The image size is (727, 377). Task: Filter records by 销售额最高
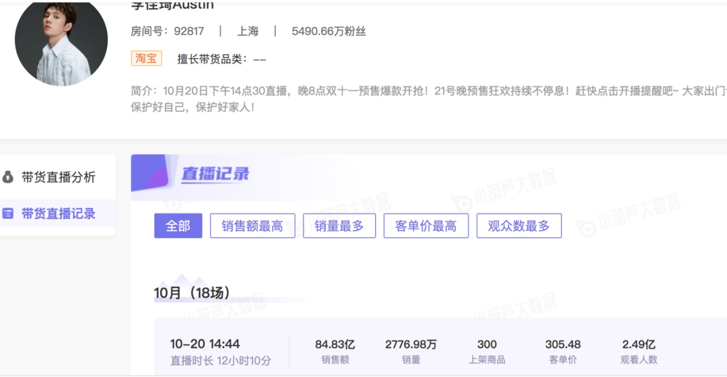(252, 226)
